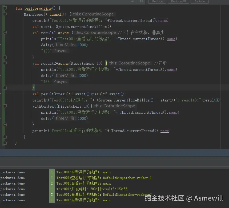This screenshot has width=229, height=208.
Task: Click the Replace All button
Action: (x=178, y=2)
